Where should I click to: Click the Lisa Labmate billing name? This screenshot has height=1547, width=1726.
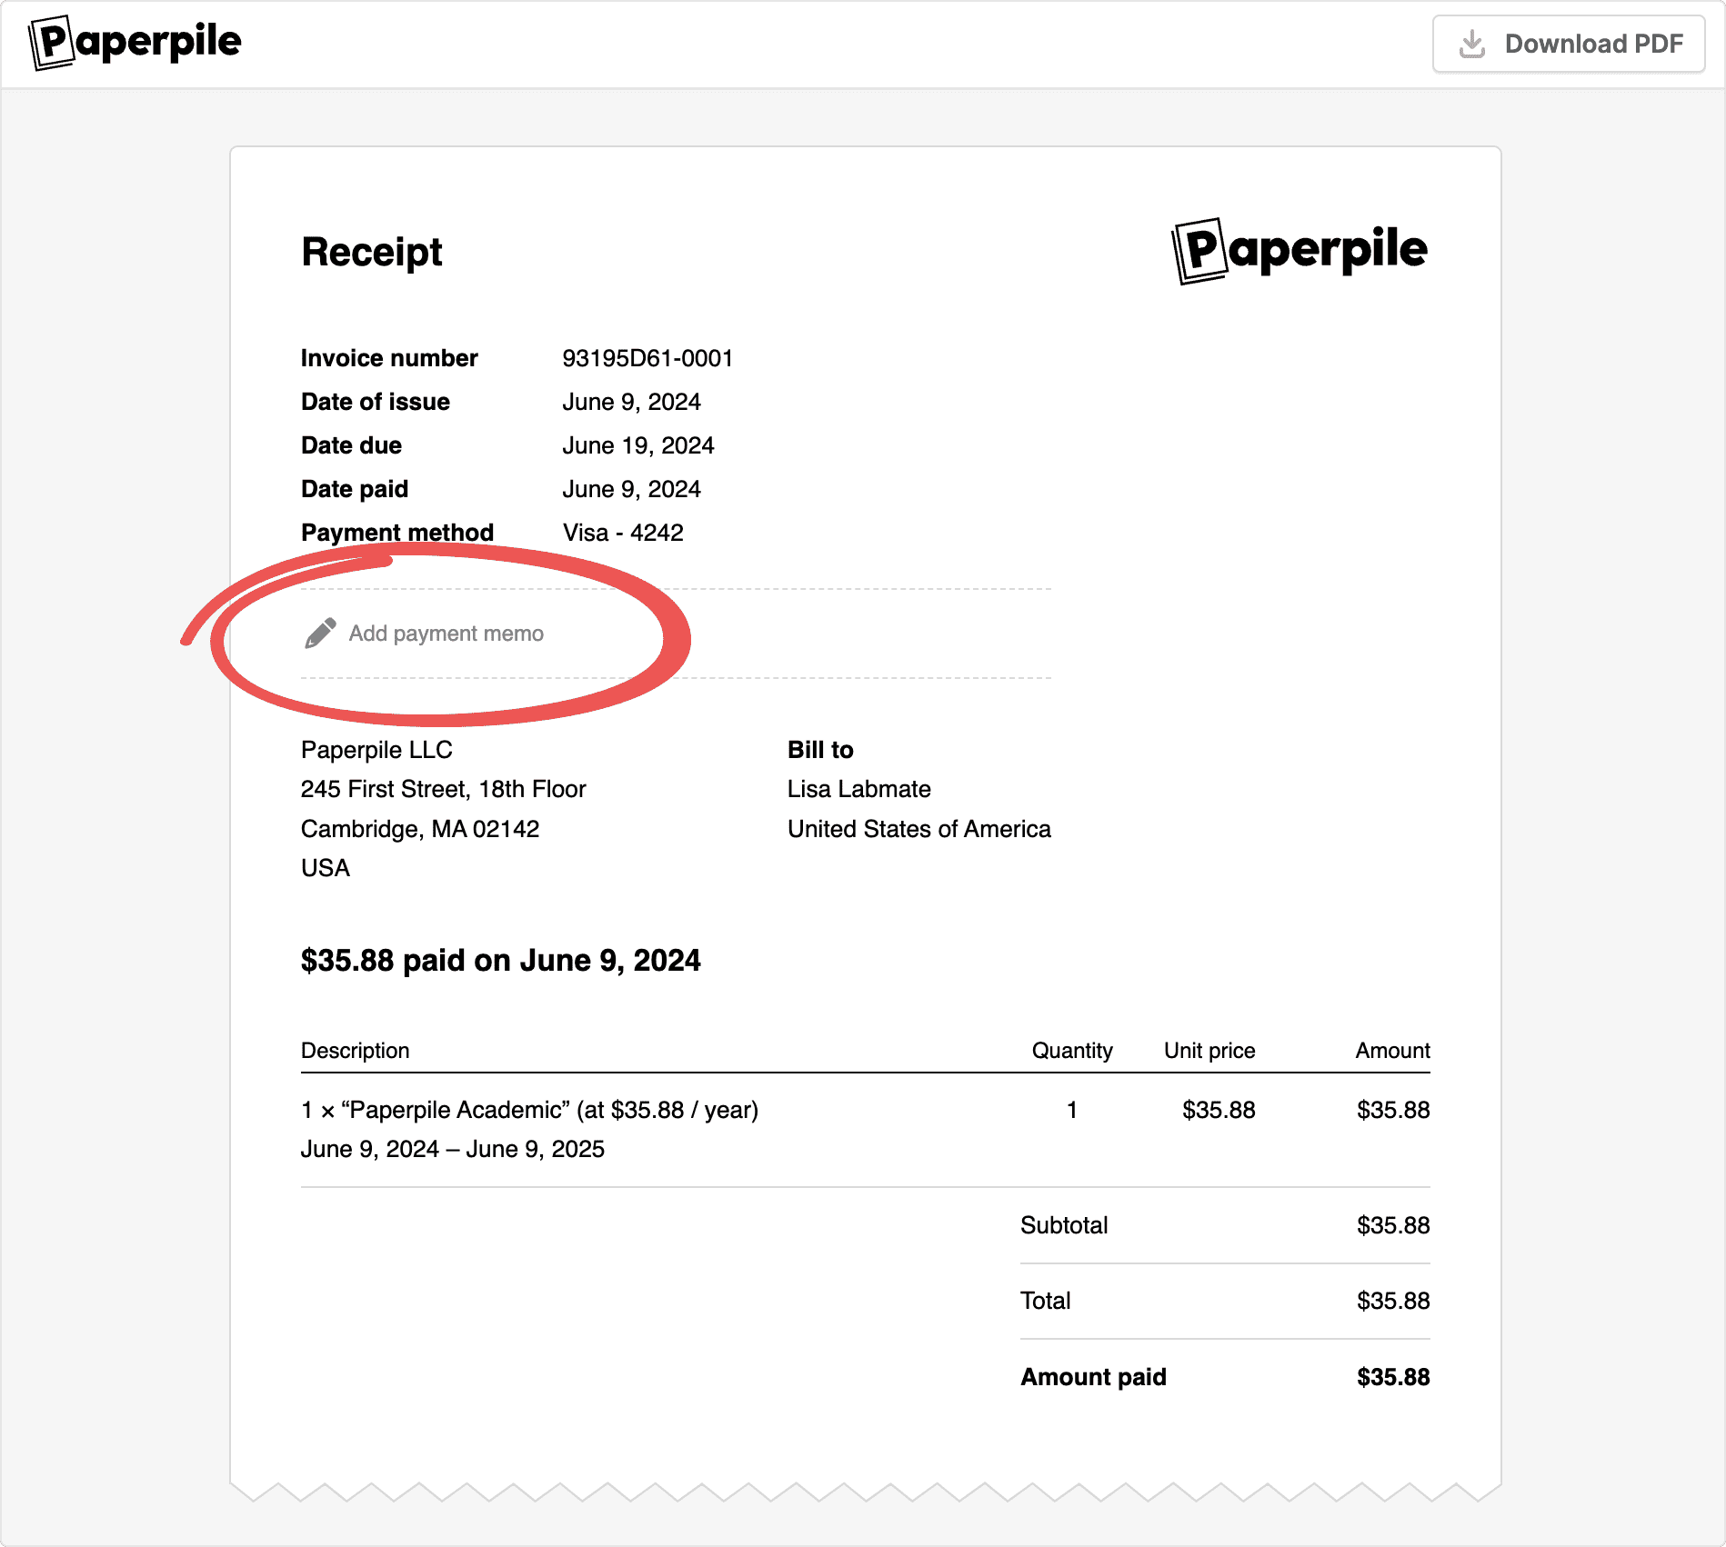(858, 789)
